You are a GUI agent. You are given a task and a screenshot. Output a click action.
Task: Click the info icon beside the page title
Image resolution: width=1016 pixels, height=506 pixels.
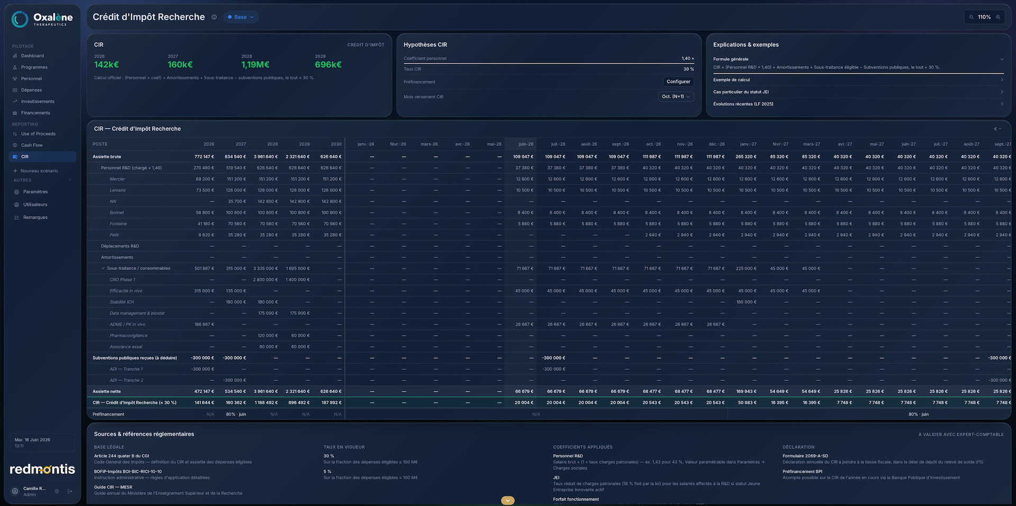(214, 17)
